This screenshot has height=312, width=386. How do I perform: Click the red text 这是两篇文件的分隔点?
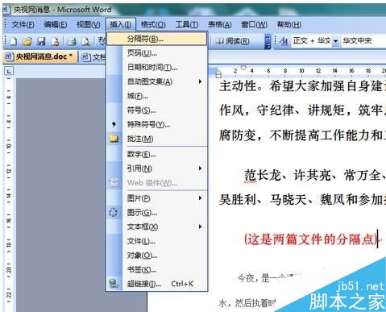pyautogui.click(x=311, y=239)
